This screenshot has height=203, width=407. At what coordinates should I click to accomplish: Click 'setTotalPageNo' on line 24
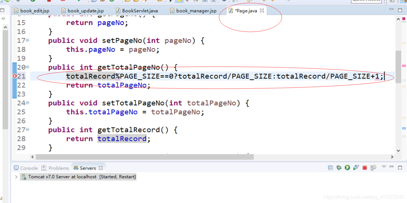point(133,103)
